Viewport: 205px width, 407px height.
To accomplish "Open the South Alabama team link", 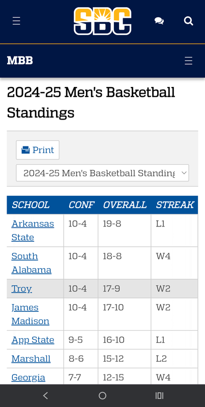I will pos(32,263).
